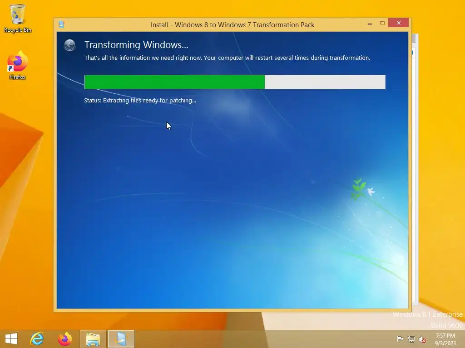Click the Transforming Windows heading

pos(136,45)
